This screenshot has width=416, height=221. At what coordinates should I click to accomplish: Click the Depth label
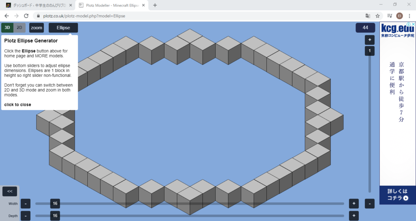13,216
